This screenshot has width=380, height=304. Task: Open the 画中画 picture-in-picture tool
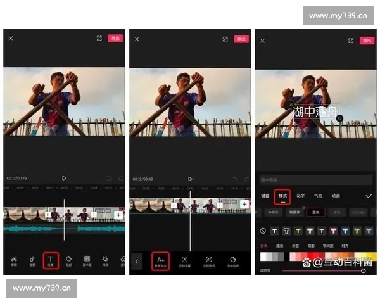point(87,261)
